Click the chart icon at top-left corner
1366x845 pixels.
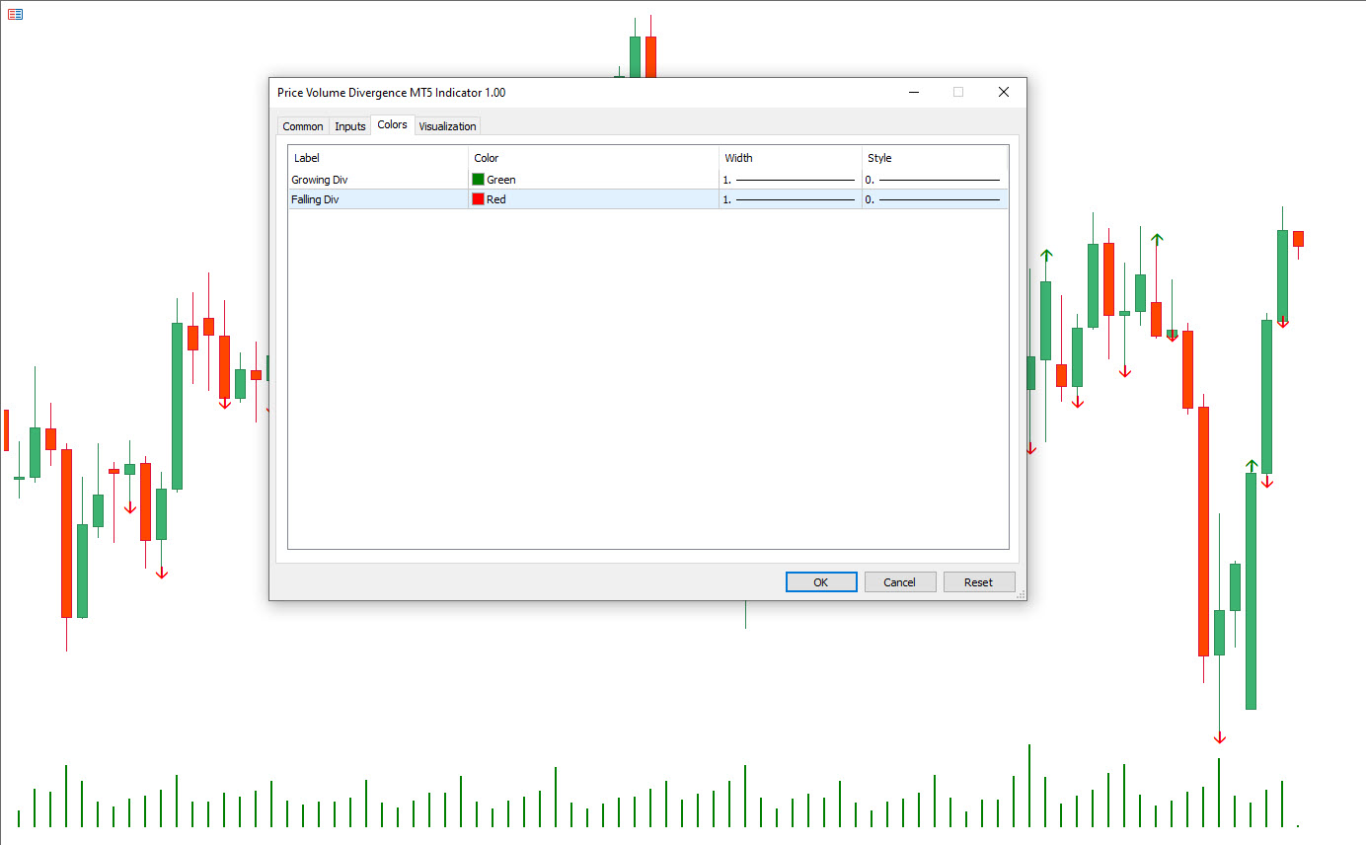pos(15,14)
